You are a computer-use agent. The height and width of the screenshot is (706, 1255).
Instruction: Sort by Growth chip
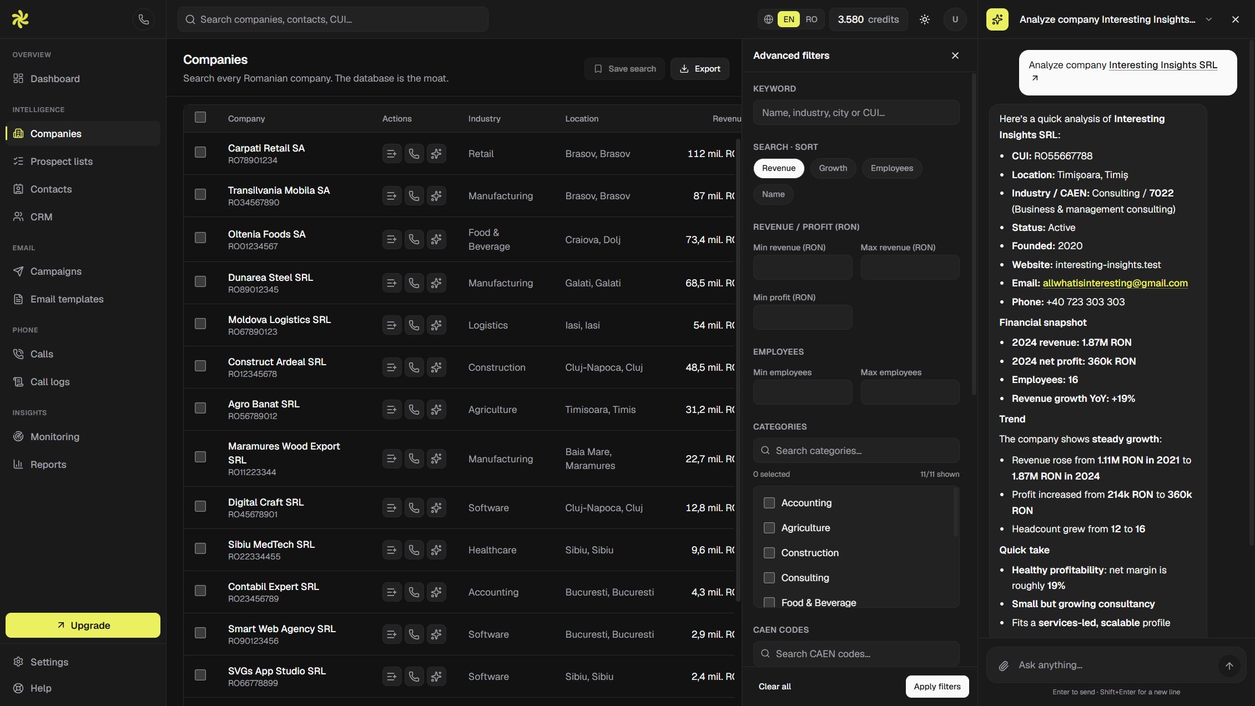(833, 168)
